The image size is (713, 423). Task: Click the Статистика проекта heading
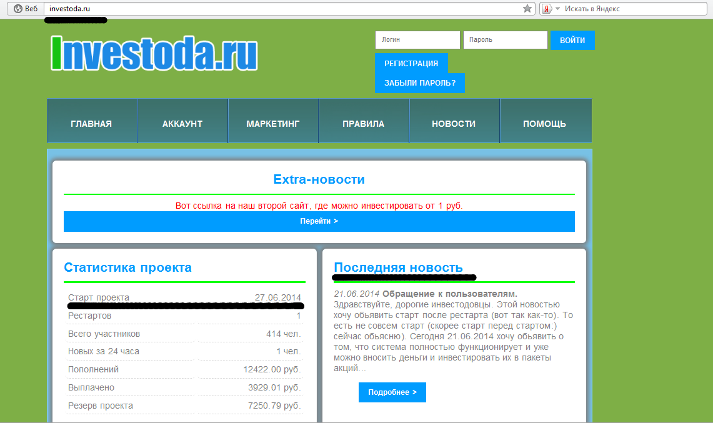[x=127, y=267]
